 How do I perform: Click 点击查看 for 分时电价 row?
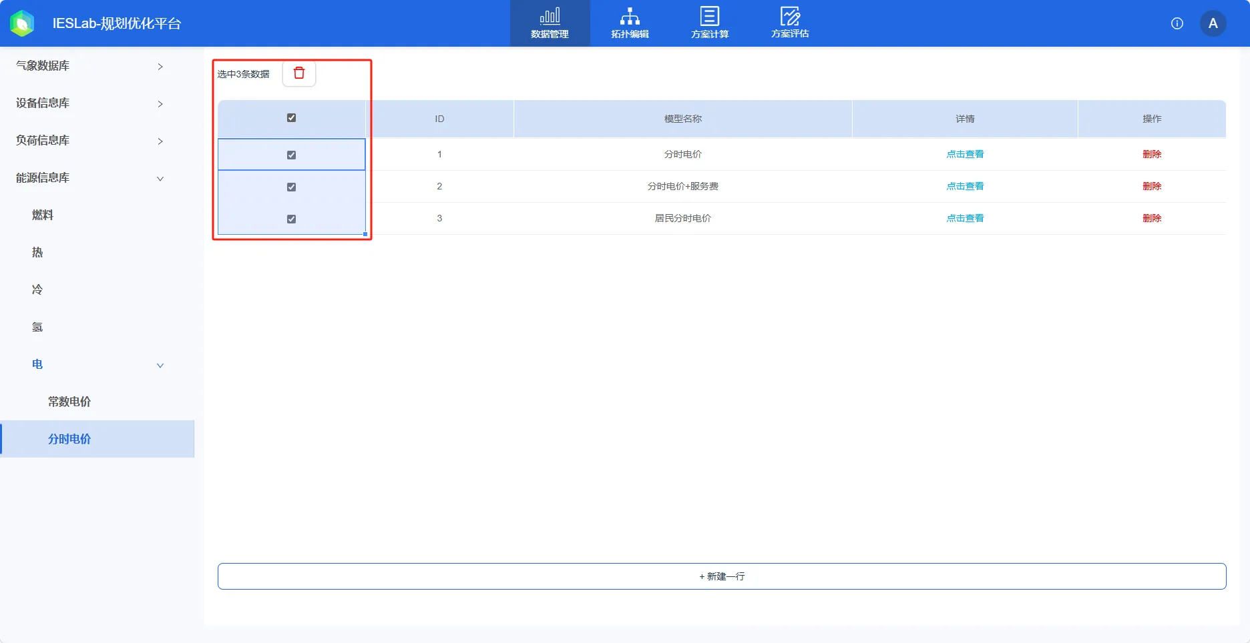[x=965, y=154]
